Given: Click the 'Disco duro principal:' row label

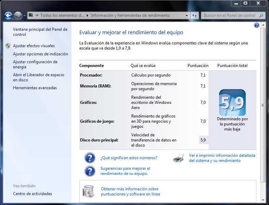Looking at the screenshot, I should coord(99,140).
